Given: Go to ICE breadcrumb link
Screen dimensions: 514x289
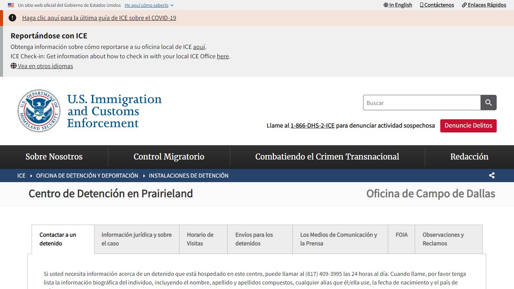Looking at the screenshot, I should tap(21, 176).
